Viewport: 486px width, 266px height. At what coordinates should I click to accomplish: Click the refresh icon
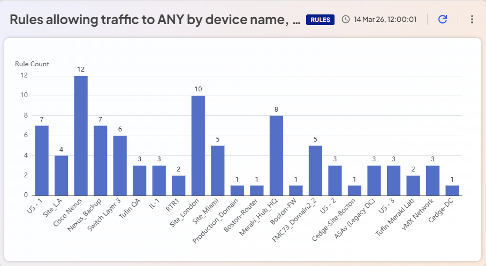(x=443, y=19)
